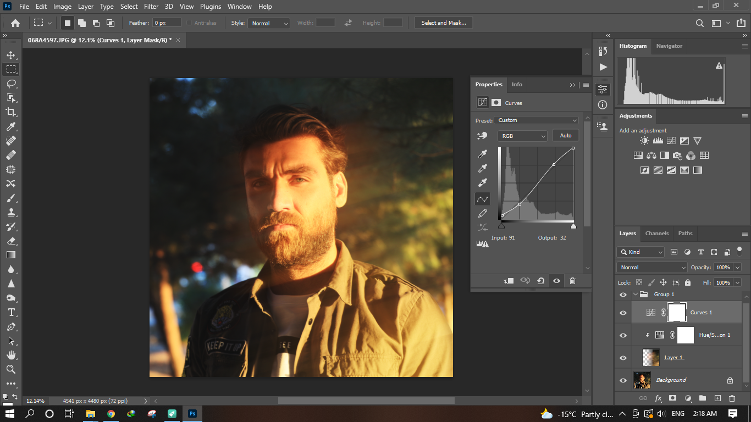Viewport: 751px width, 422px height.
Task: Open the Curves Preset dropdown
Action: 537,120
